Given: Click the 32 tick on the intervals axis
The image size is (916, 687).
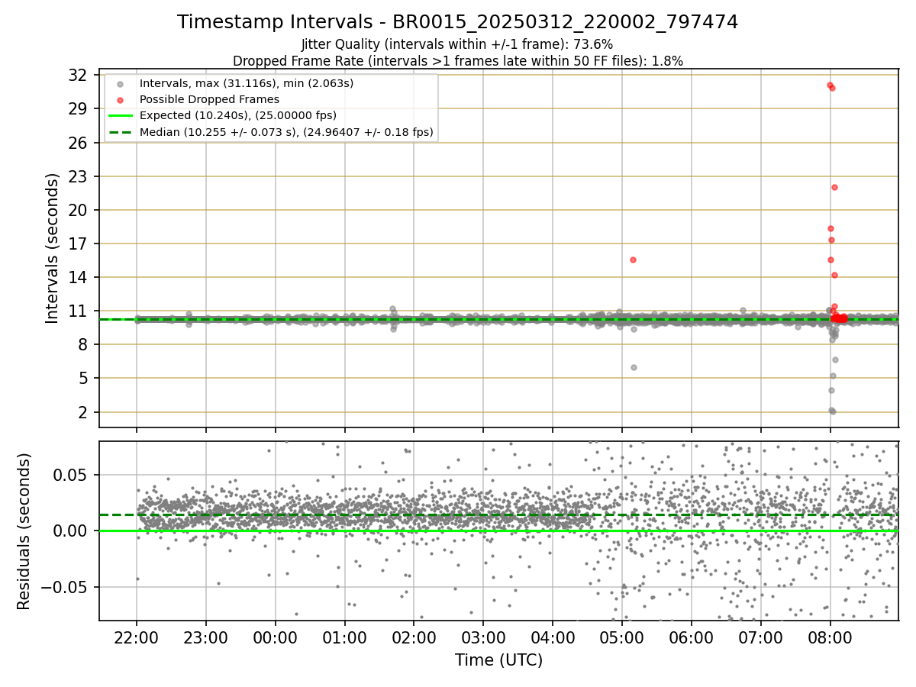Looking at the screenshot, I should [77, 75].
